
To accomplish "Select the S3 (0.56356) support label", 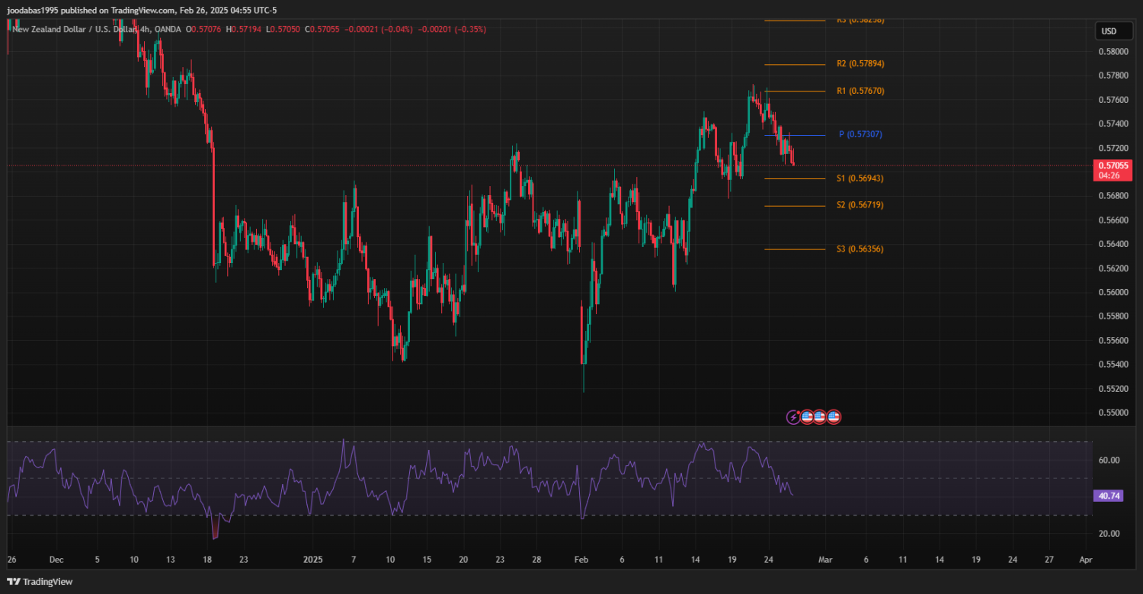I will pos(860,249).
